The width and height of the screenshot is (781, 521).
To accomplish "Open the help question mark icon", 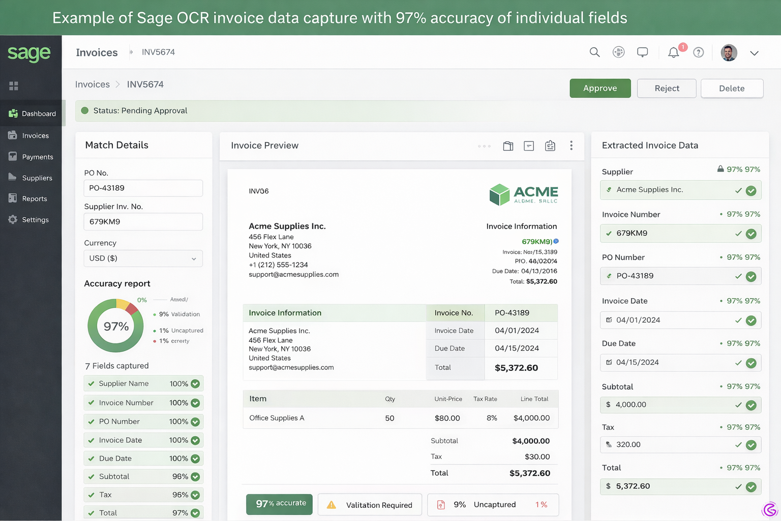I will pos(698,52).
